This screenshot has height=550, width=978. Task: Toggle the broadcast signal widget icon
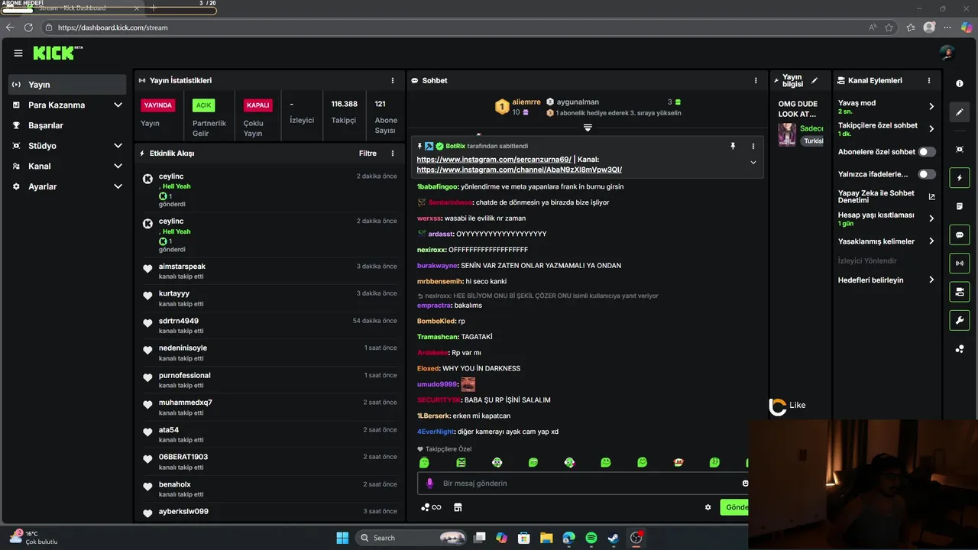point(960,264)
